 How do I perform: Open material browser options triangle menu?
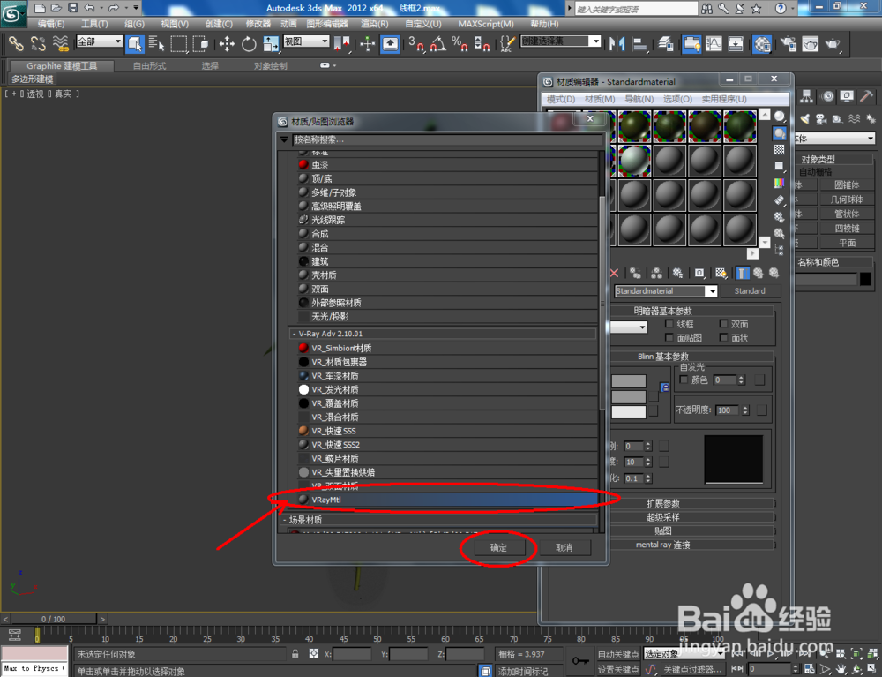click(284, 139)
